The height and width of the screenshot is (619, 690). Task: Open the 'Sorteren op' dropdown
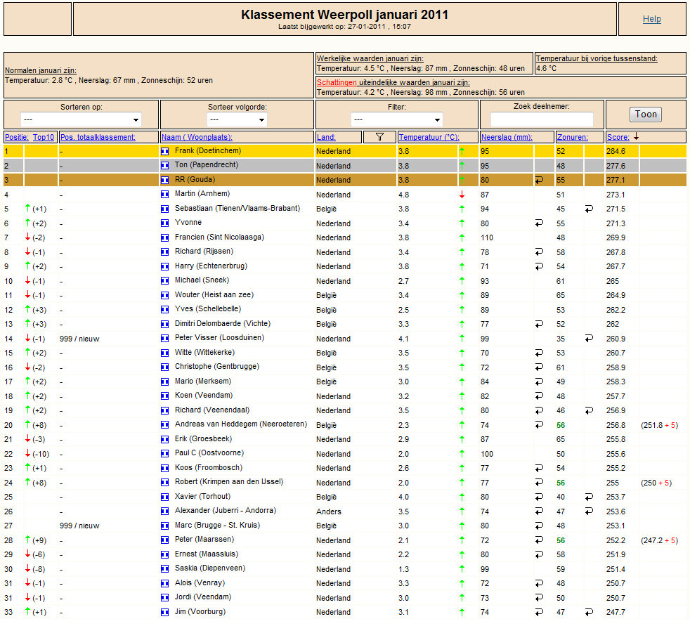click(x=81, y=119)
